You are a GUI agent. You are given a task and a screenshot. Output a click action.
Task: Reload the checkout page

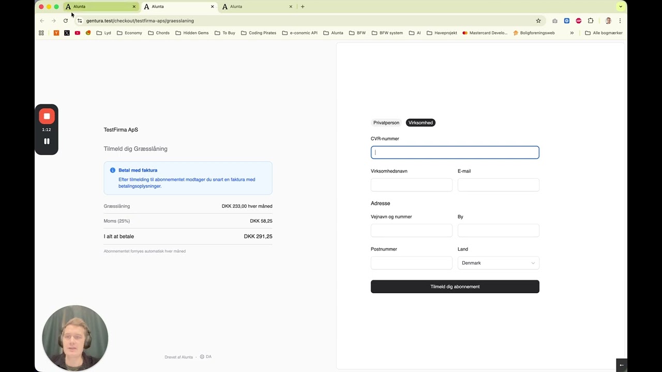[x=66, y=21]
